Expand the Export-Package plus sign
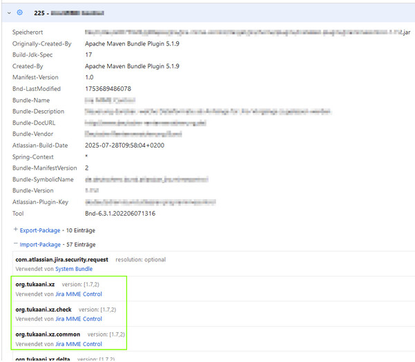 point(16,230)
